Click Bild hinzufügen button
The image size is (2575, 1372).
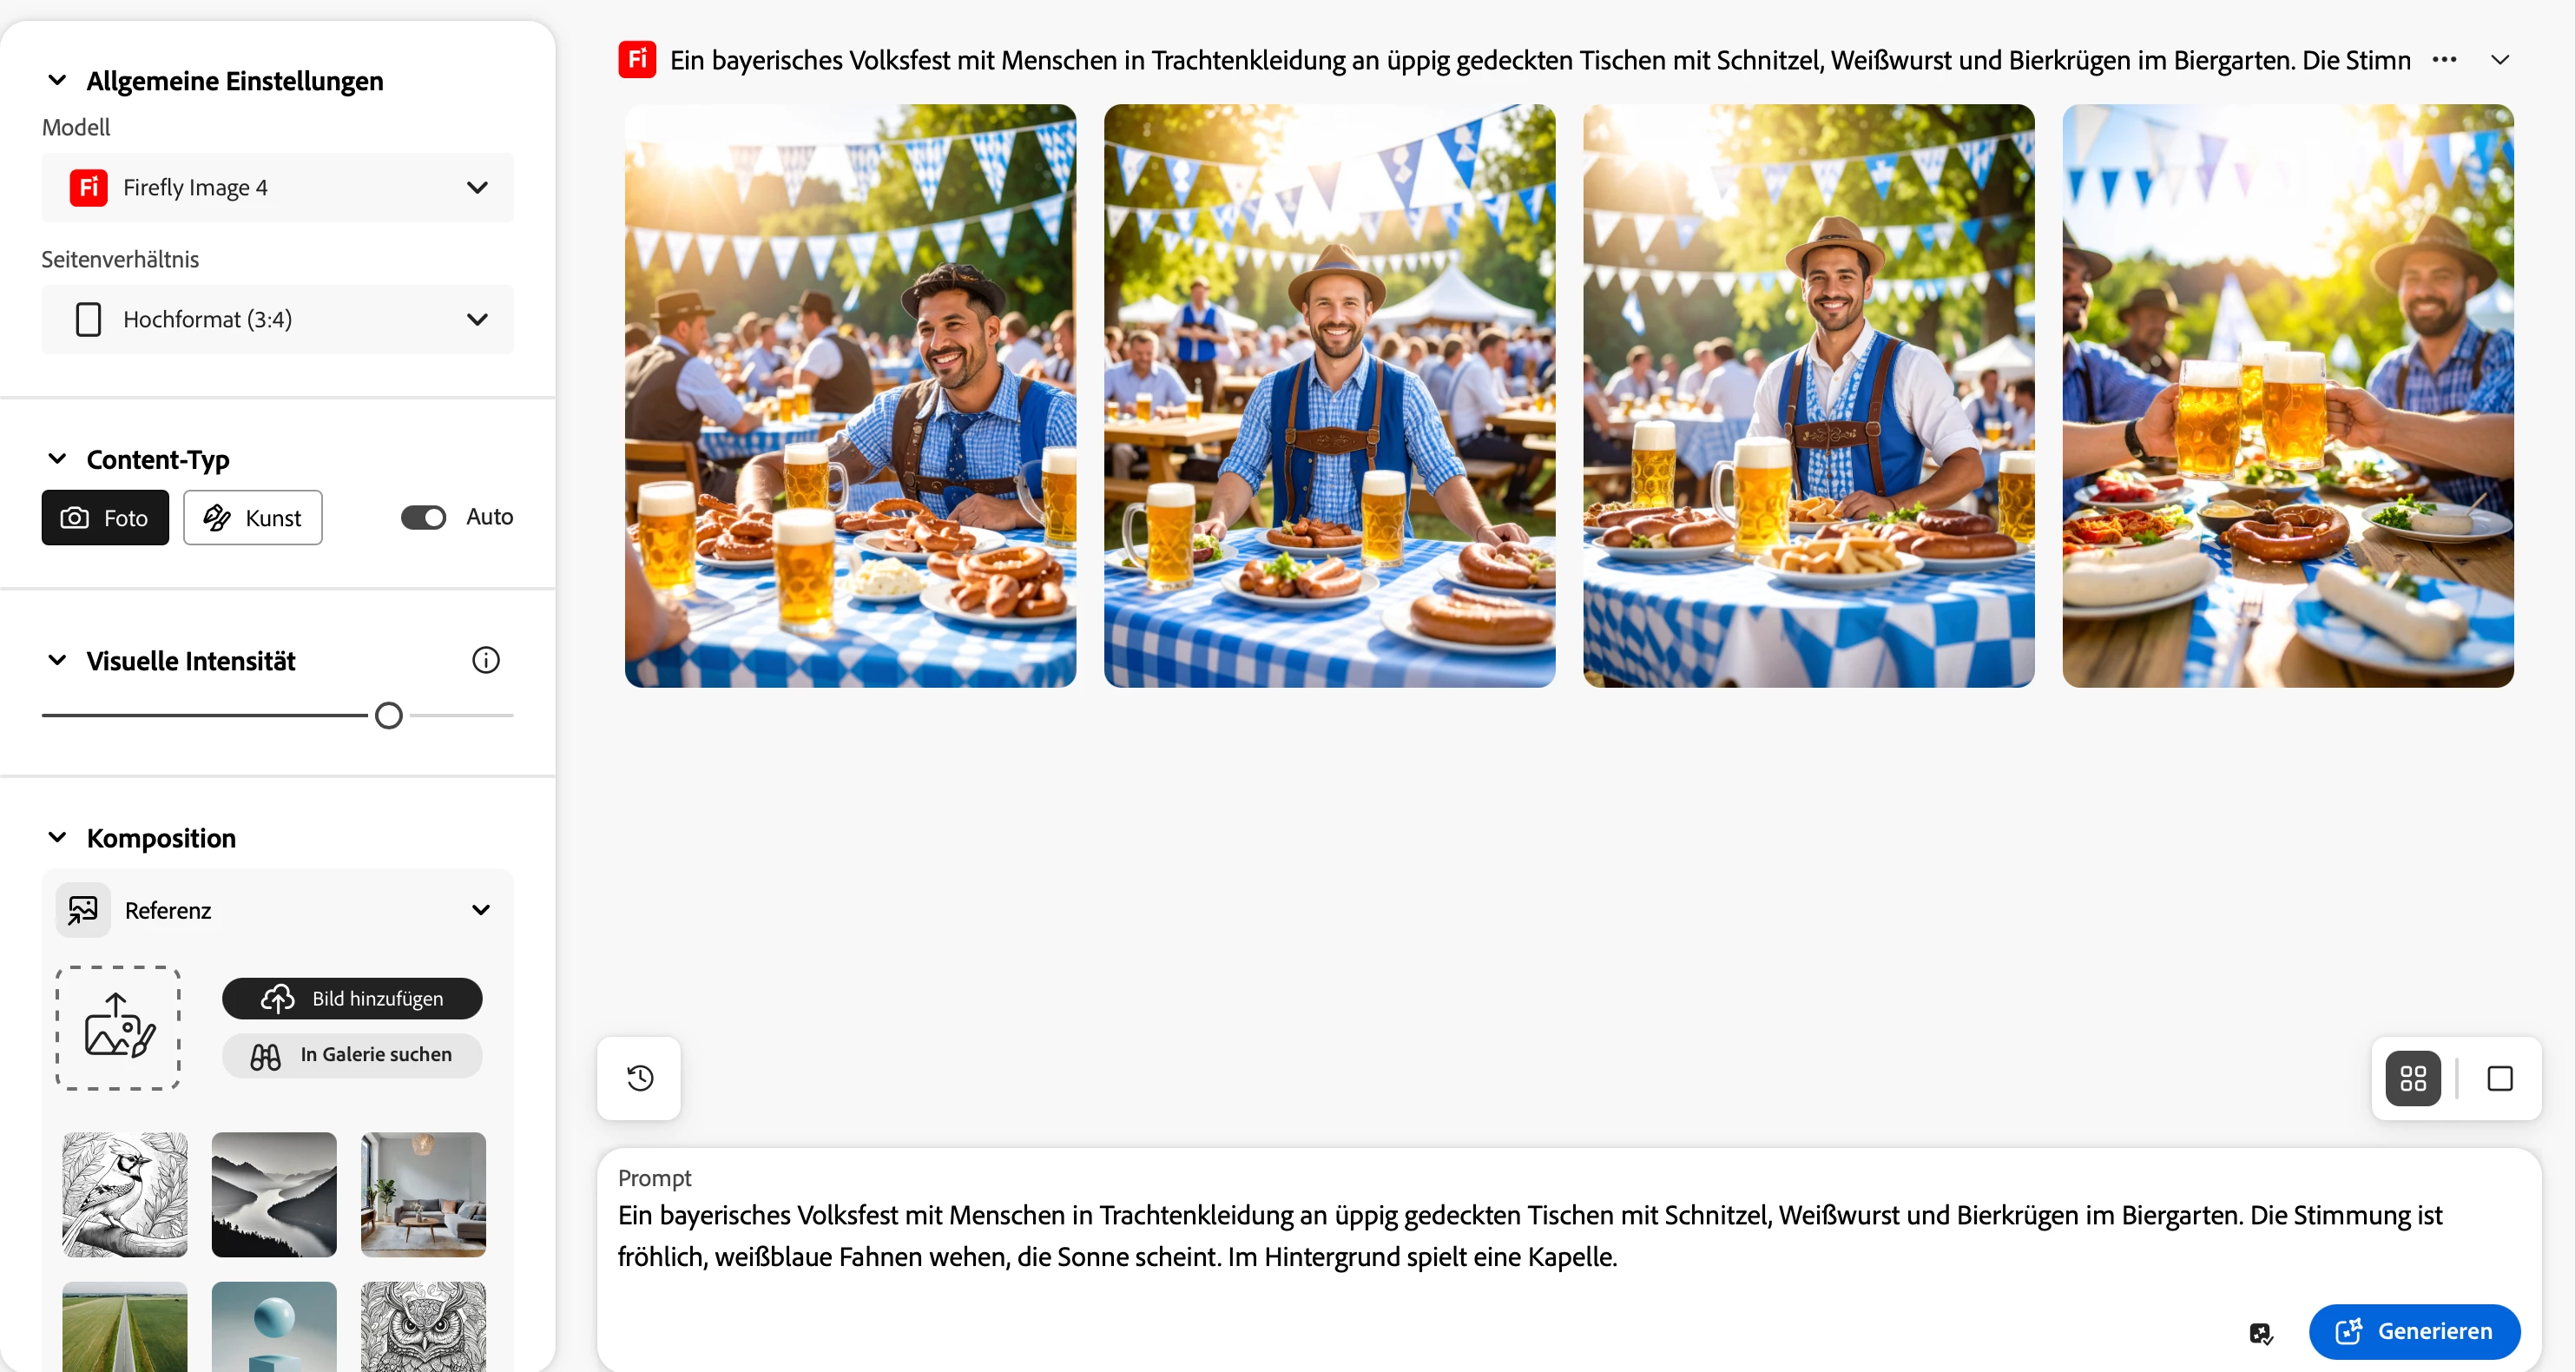352,998
